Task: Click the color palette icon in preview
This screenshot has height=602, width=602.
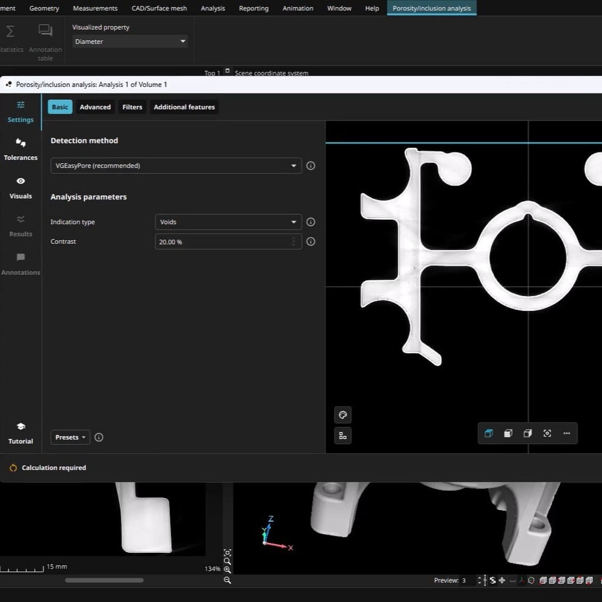Action: coord(343,415)
